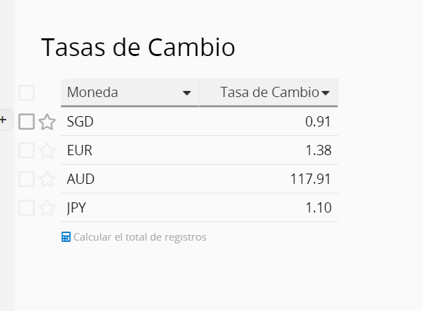This screenshot has width=423, height=311.
Task: Click the Tasa de Cambio header label
Action: coord(269,93)
